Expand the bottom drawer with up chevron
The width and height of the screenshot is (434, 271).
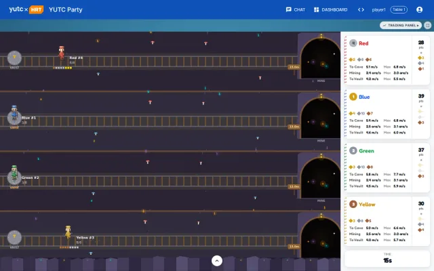click(217, 260)
